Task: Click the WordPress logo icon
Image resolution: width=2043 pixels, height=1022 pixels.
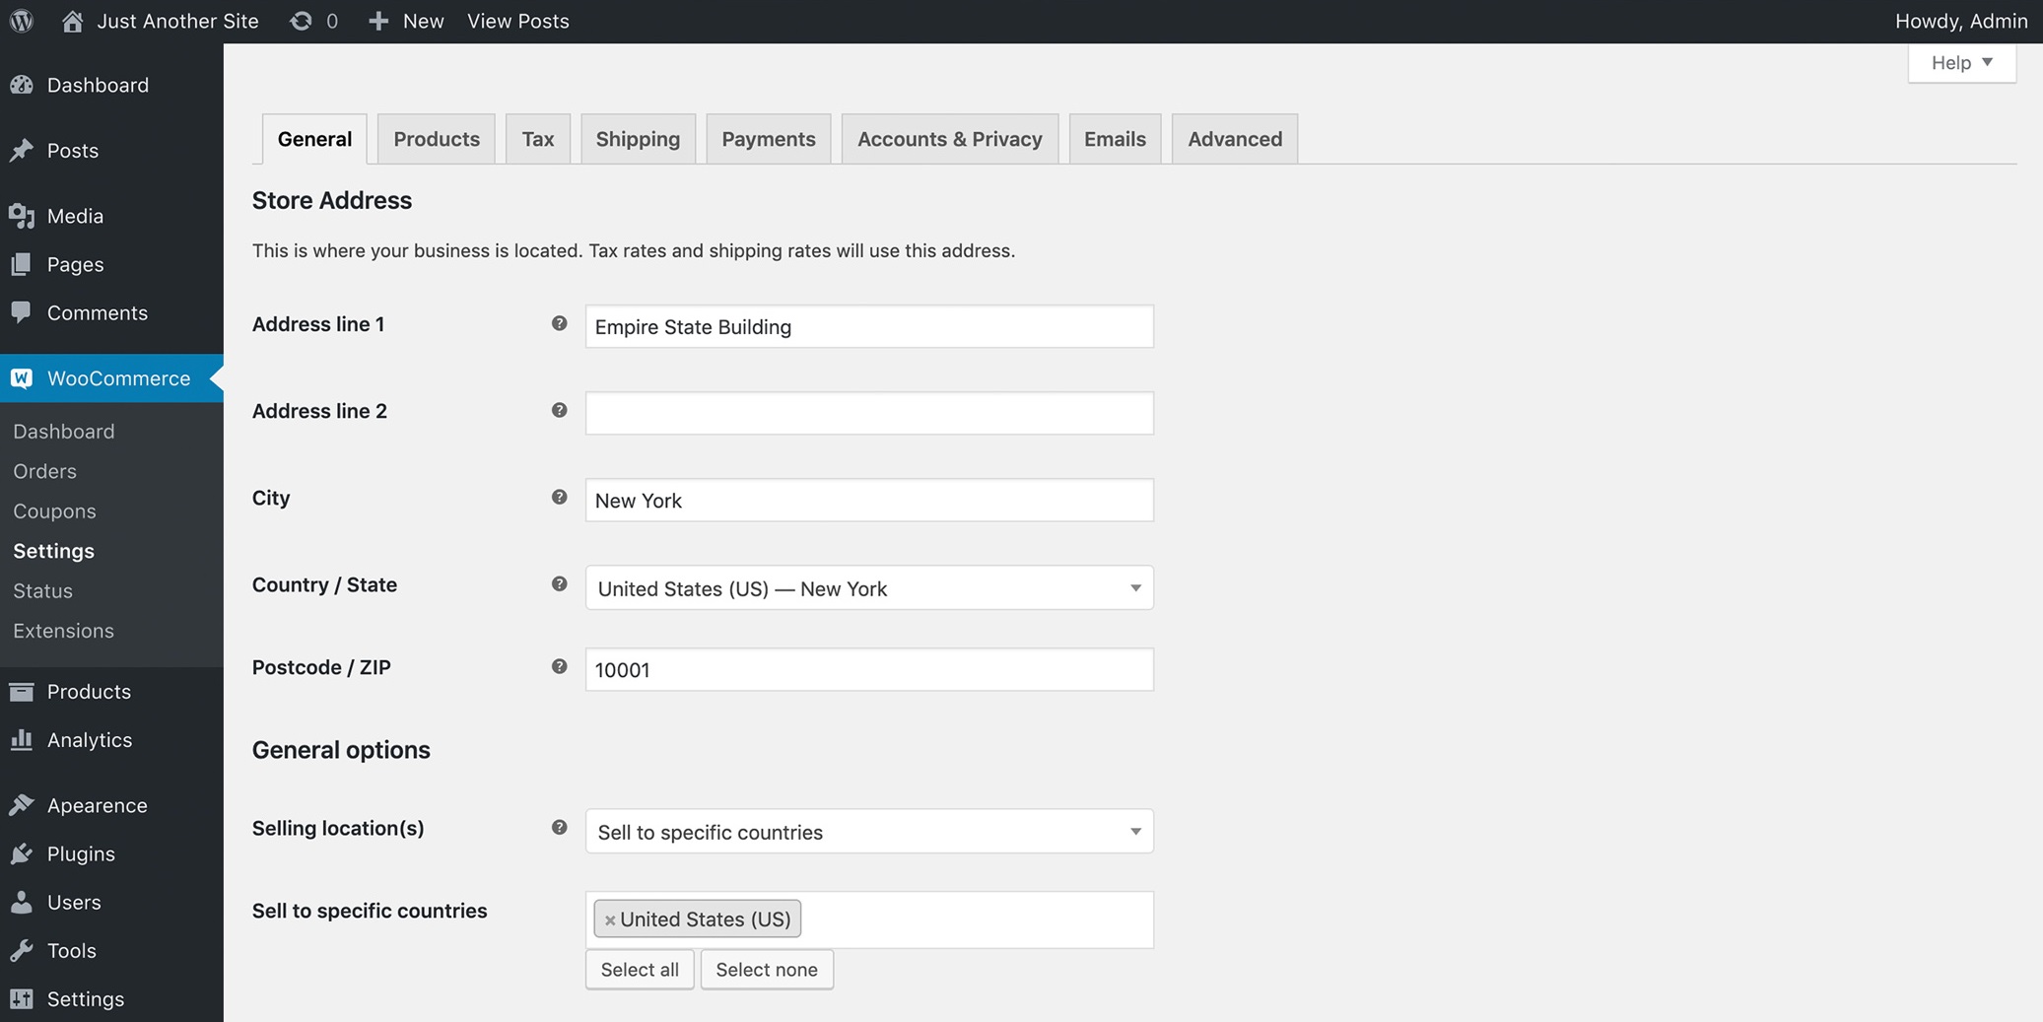Action: pyautogui.click(x=22, y=21)
